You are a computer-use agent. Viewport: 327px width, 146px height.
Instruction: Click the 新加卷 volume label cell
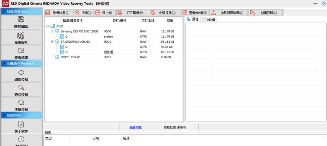coord(108,52)
